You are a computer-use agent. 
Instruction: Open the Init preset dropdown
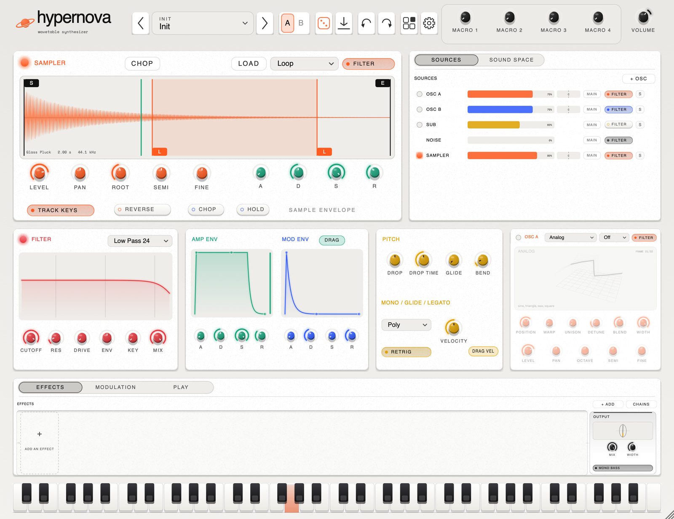coord(203,23)
